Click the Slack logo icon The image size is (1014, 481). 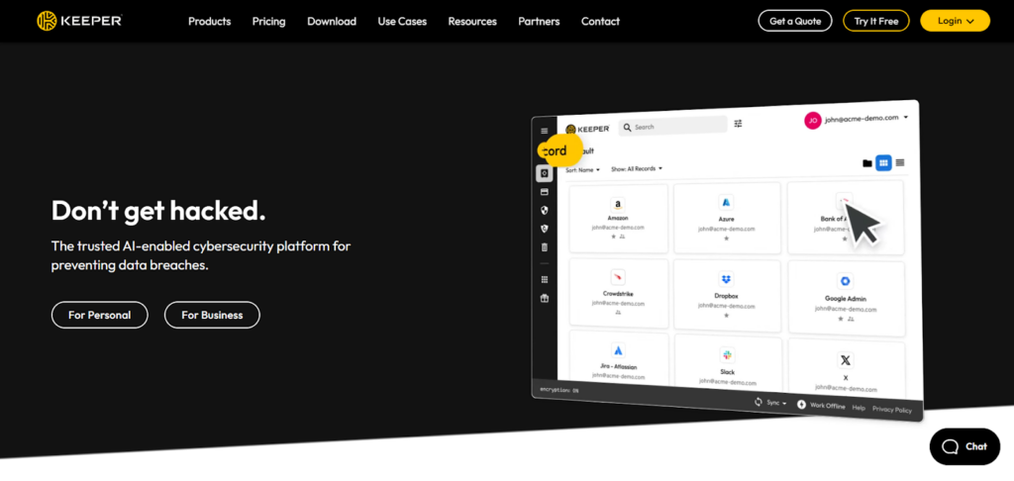click(x=727, y=355)
